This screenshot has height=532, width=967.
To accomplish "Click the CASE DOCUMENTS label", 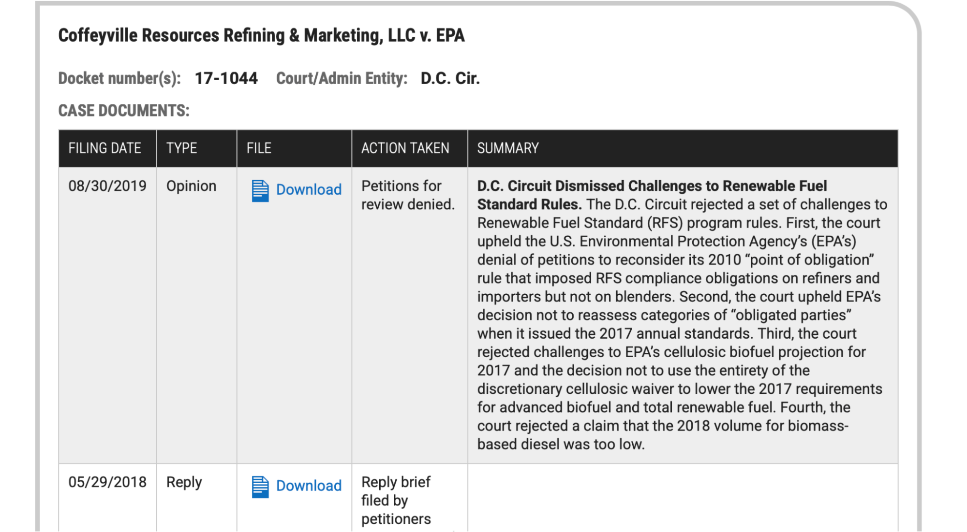I will [124, 111].
